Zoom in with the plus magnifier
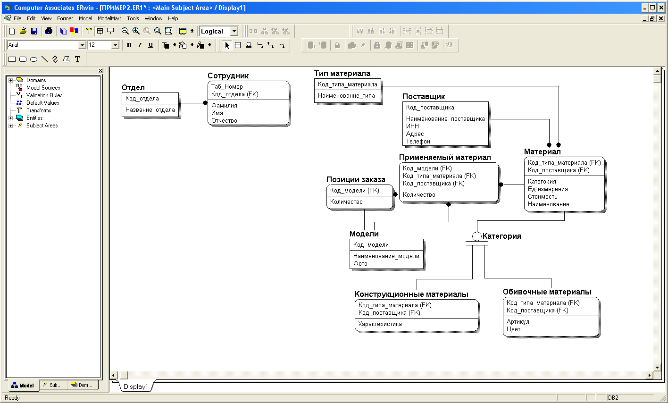The width and height of the screenshot is (668, 403). point(136,31)
